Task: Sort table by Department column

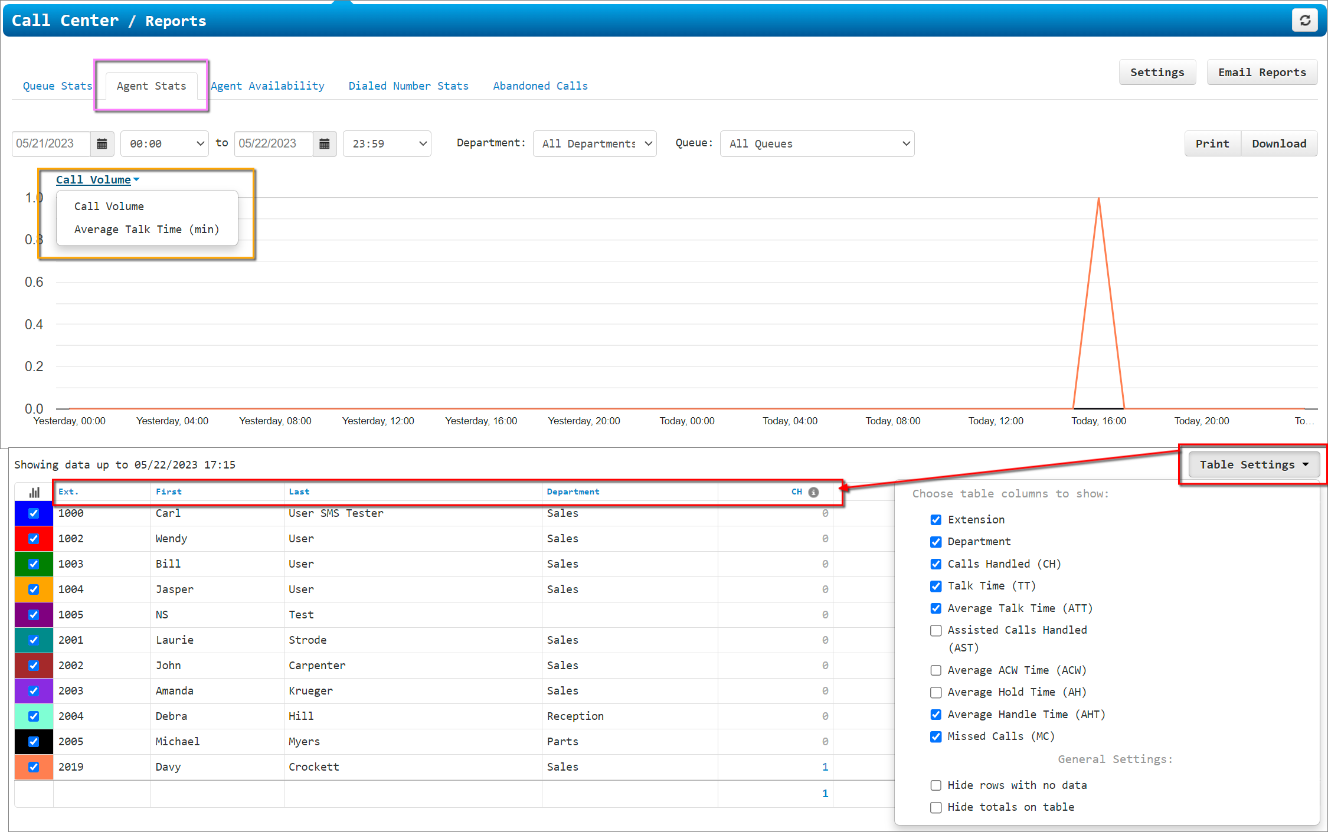Action: [x=573, y=492]
